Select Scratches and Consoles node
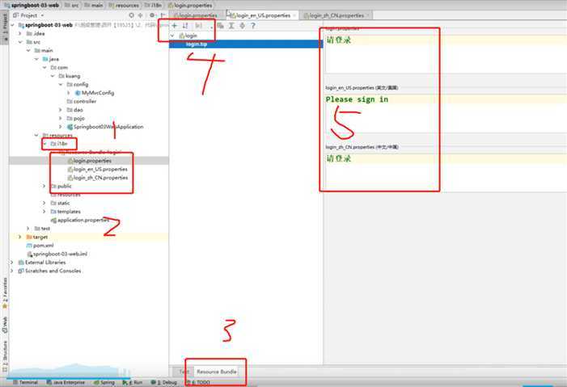Image resolution: width=567 pixels, height=387 pixels. coord(49,271)
